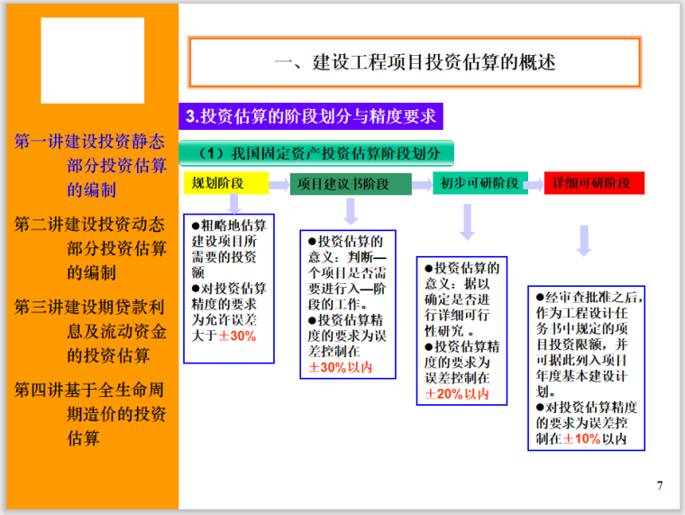Click the slide title 建设工程项目投资估算的概述
The height and width of the screenshot is (515, 685).
(414, 62)
